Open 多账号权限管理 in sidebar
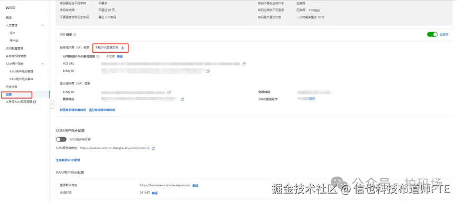The image size is (457, 202). 16,56
